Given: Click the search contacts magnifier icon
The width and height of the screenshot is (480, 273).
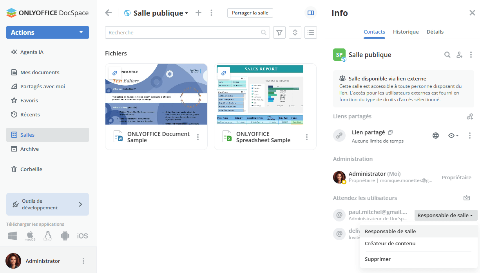Looking at the screenshot, I should pos(447,55).
